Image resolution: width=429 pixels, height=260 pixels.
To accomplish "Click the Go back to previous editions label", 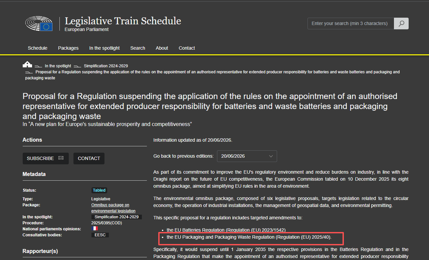I will 183,156.
